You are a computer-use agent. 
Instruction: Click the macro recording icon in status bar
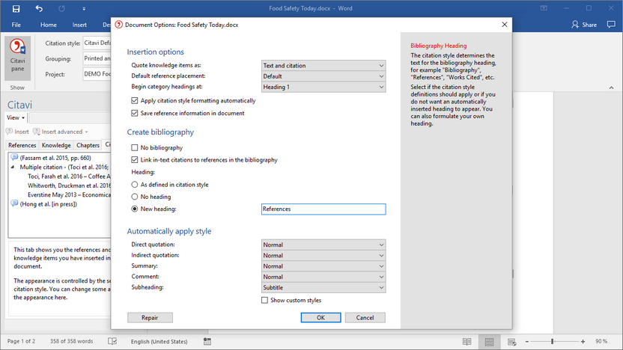[x=207, y=341]
